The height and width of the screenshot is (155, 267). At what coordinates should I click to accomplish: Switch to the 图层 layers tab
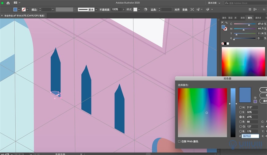[x=230, y=18]
